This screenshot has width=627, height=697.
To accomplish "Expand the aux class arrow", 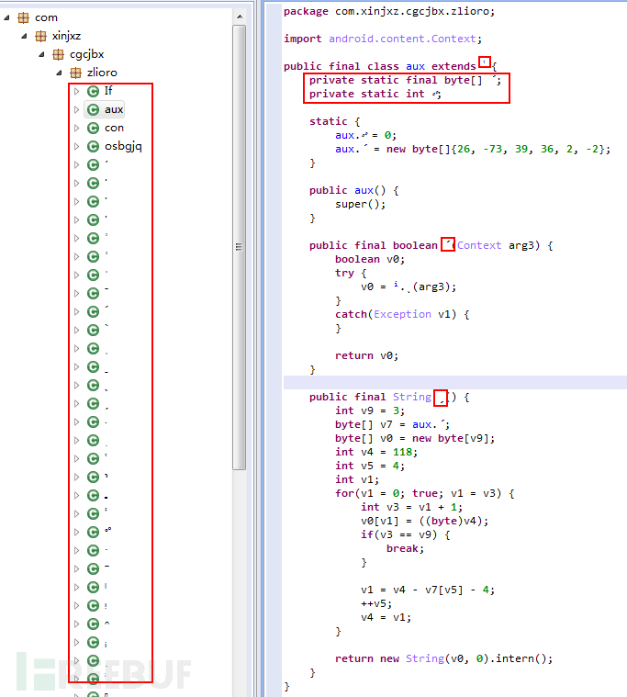I will (77, 109).
